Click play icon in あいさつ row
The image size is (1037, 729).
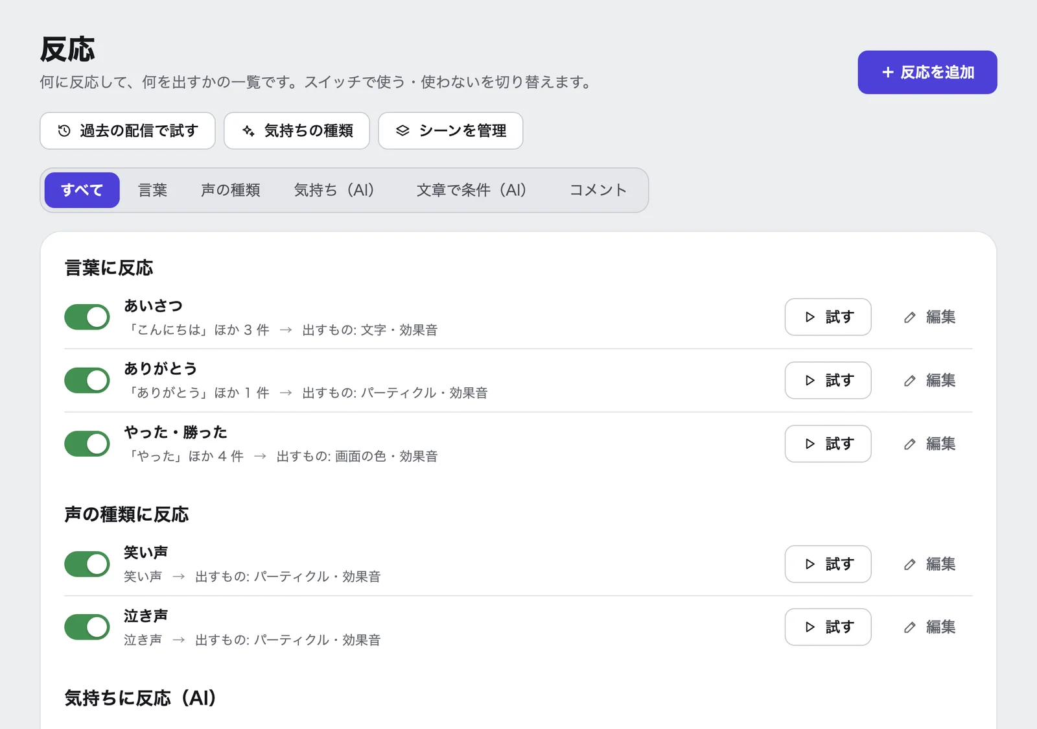pyautogui.click(x=810, y=317)
